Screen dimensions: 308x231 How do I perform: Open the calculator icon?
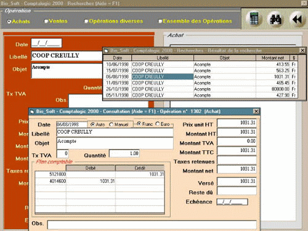(254, 18)
